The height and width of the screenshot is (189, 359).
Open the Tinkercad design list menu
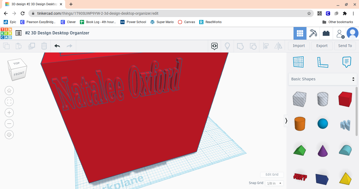click(x=18, y=33)
